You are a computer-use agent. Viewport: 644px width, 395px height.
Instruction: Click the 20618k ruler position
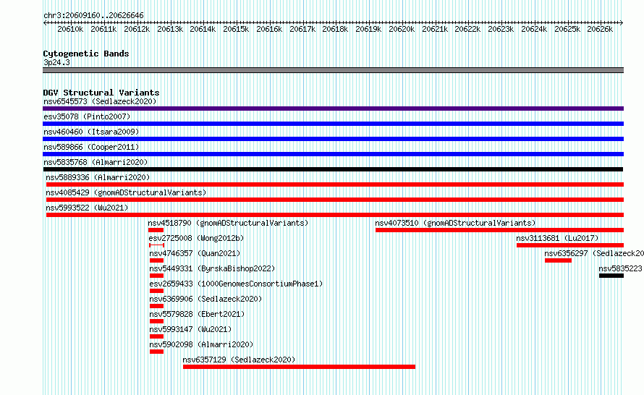point(335,29)
